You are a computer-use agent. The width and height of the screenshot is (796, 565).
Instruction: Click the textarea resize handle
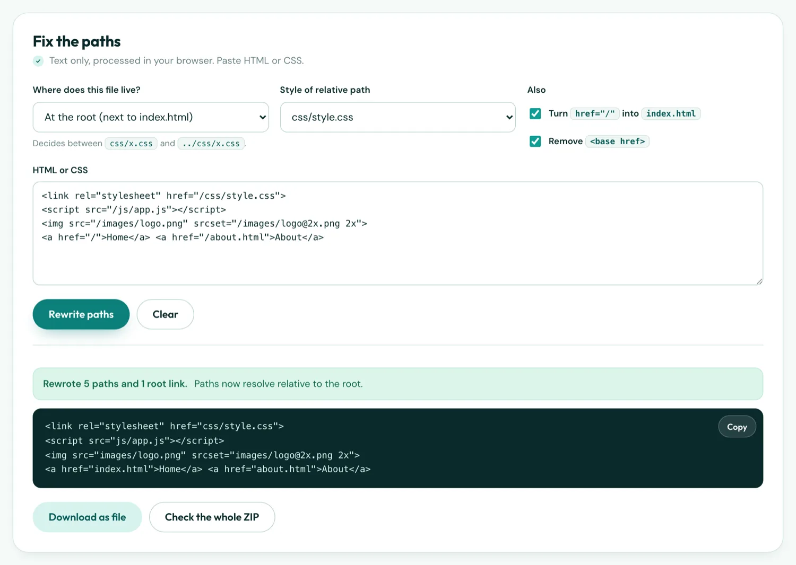tap(759, 281)
